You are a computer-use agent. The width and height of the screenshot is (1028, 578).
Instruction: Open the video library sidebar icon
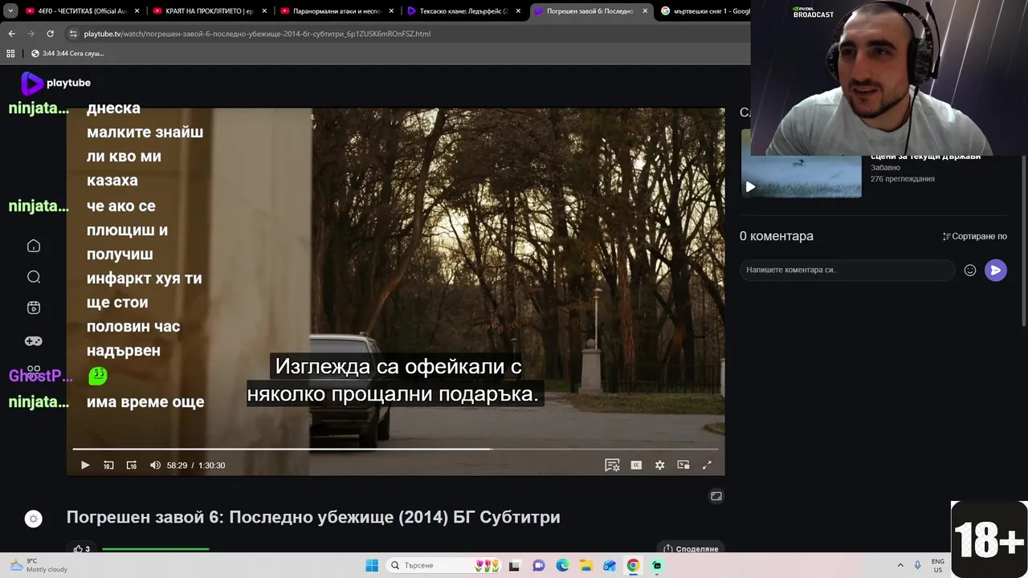(x=34, y=308)
